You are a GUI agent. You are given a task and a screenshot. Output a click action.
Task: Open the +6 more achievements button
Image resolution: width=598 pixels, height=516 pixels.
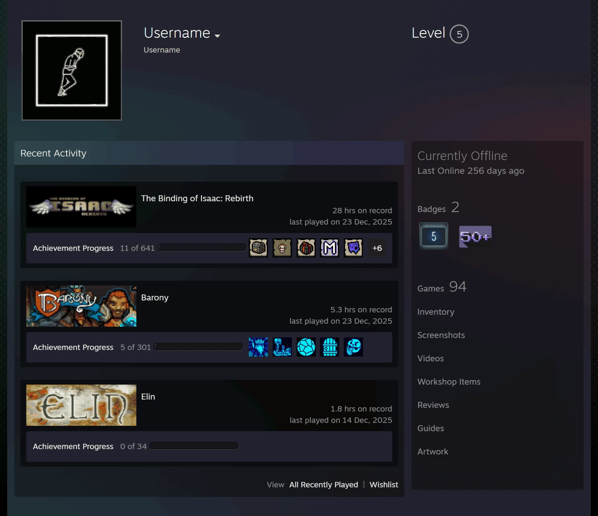377,248
